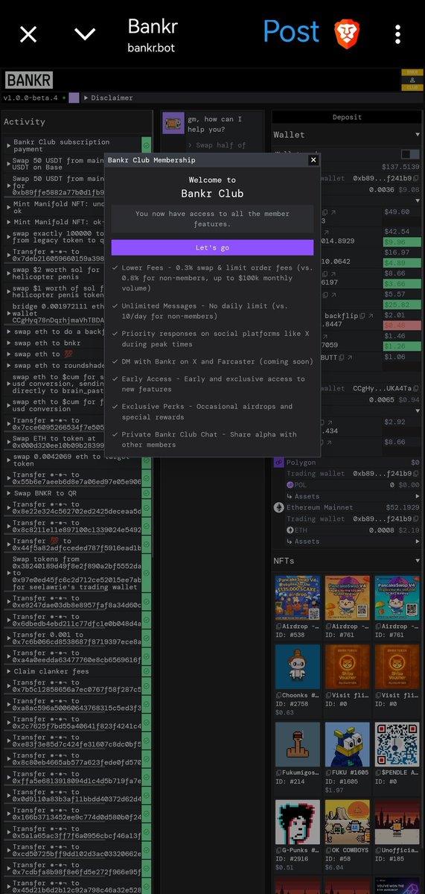Open the G-Punks NFT ID #2916

tap(298, 823)
